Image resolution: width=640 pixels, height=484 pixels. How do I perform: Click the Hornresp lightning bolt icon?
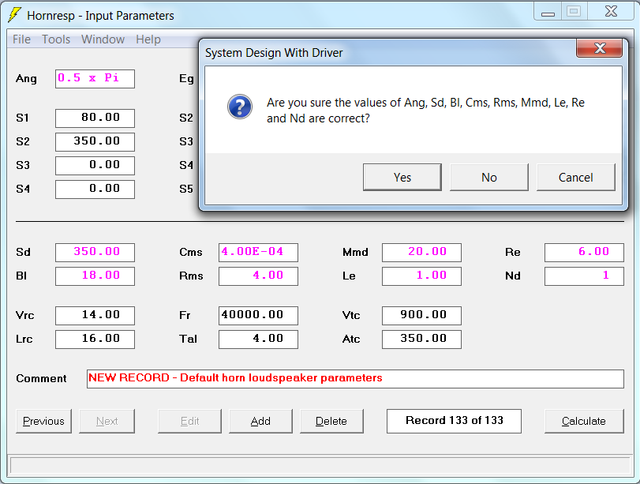(14, 15)
